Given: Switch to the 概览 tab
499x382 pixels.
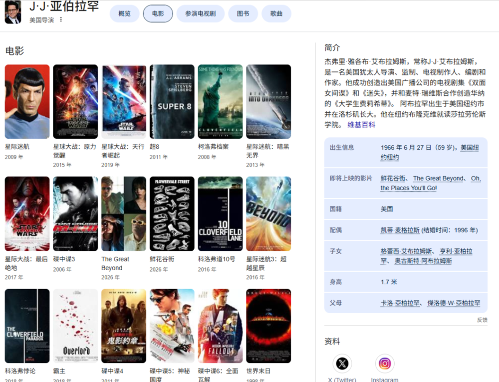Looking at the screenshot, I should (x=124, y=13).
